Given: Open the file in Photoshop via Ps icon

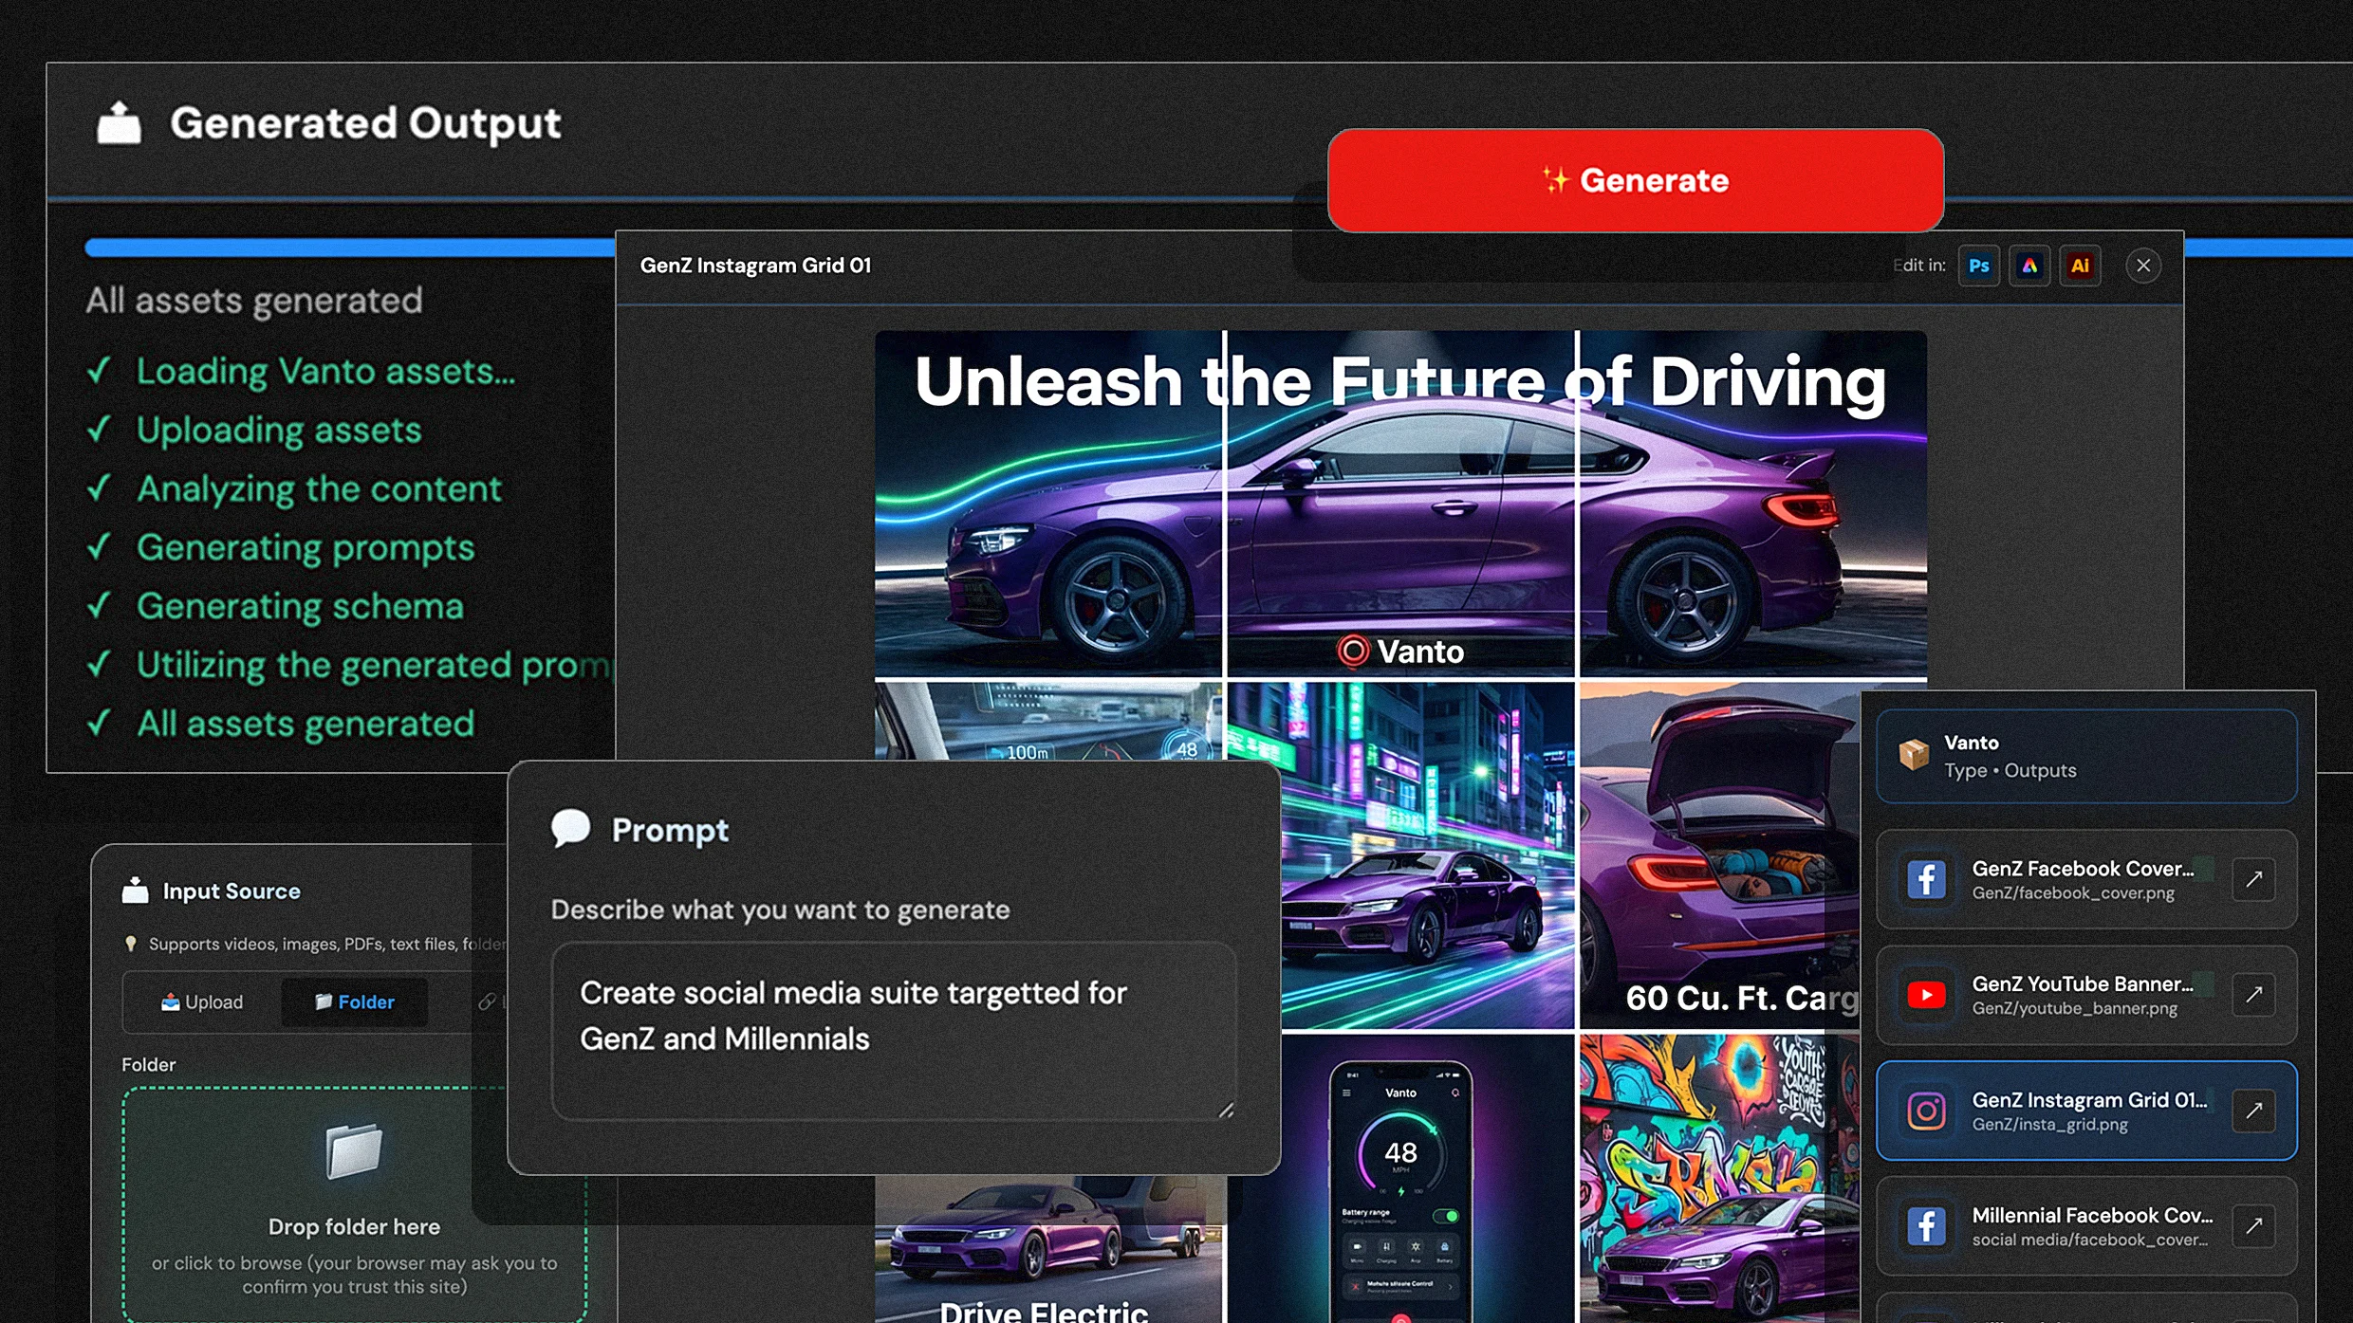Looking at the screenshot, I should pos(1978,266).
